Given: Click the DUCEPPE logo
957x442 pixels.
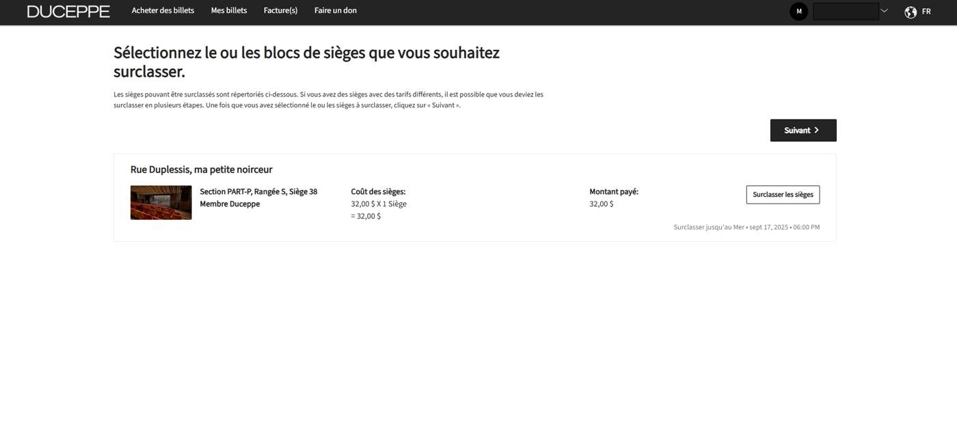Looking at the screenshot, I should pos(68,12).
